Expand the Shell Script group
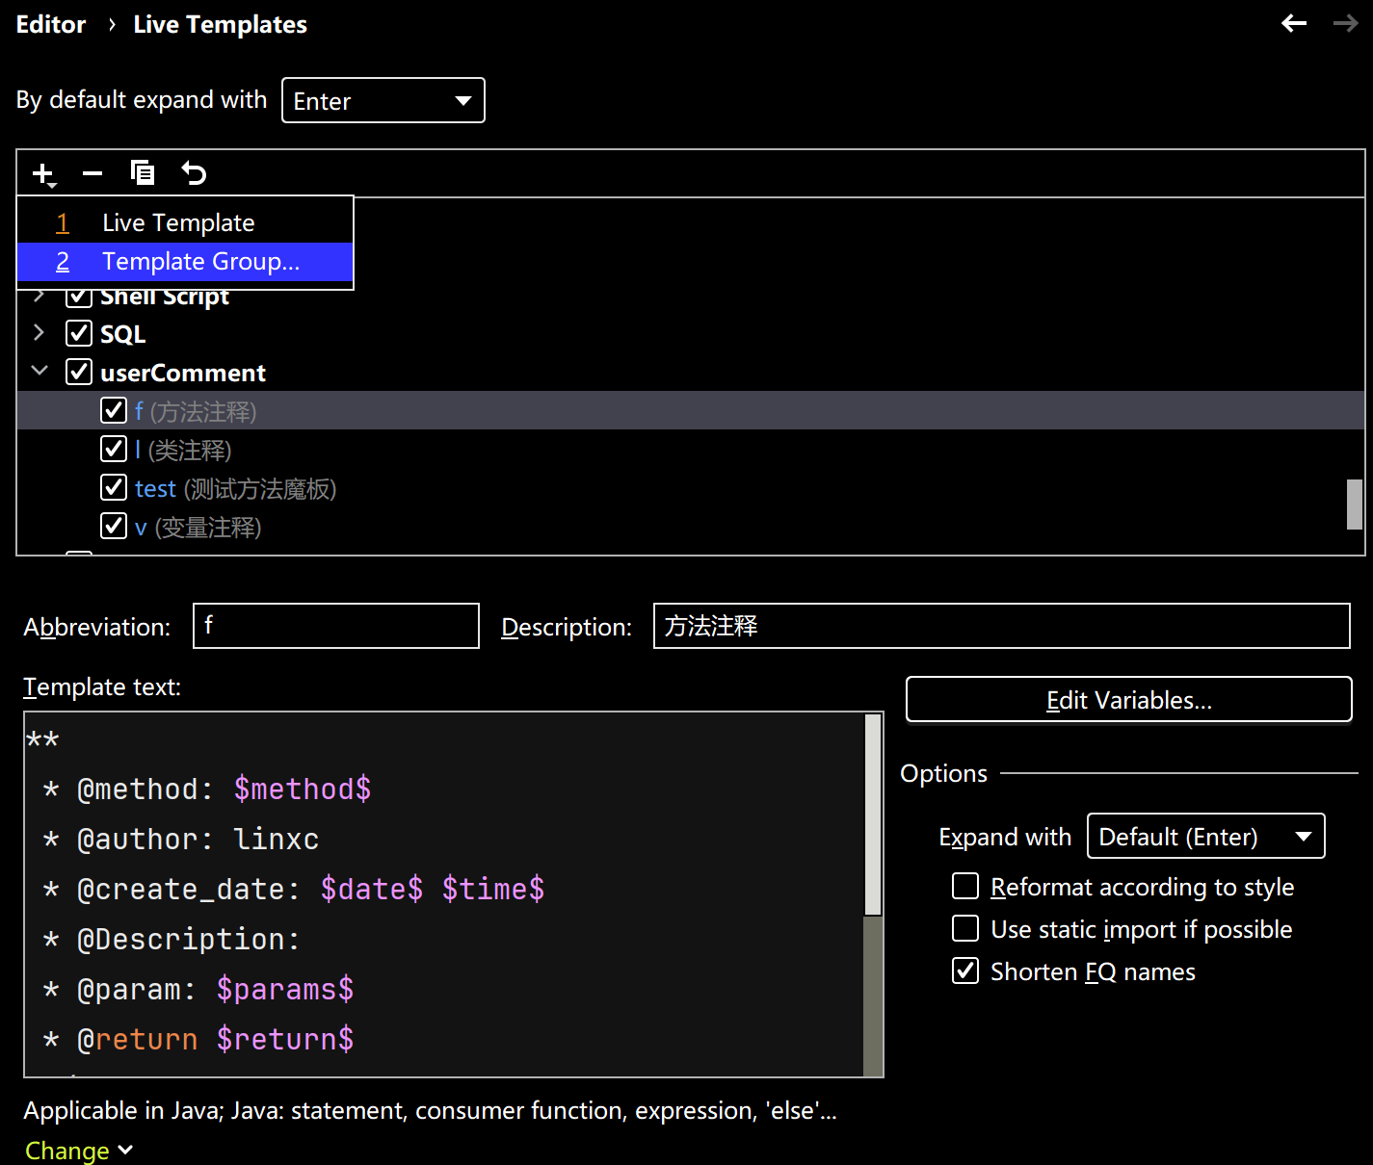1373x1165 pixels. 40,296
